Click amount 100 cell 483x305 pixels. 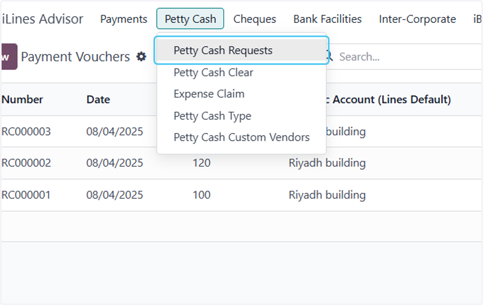coord(201,195)
